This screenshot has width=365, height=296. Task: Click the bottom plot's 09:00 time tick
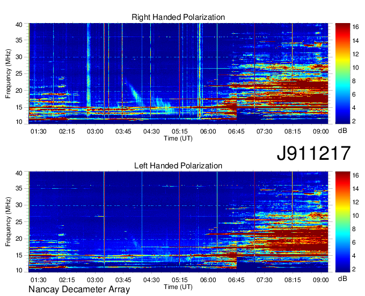(321, 280)
